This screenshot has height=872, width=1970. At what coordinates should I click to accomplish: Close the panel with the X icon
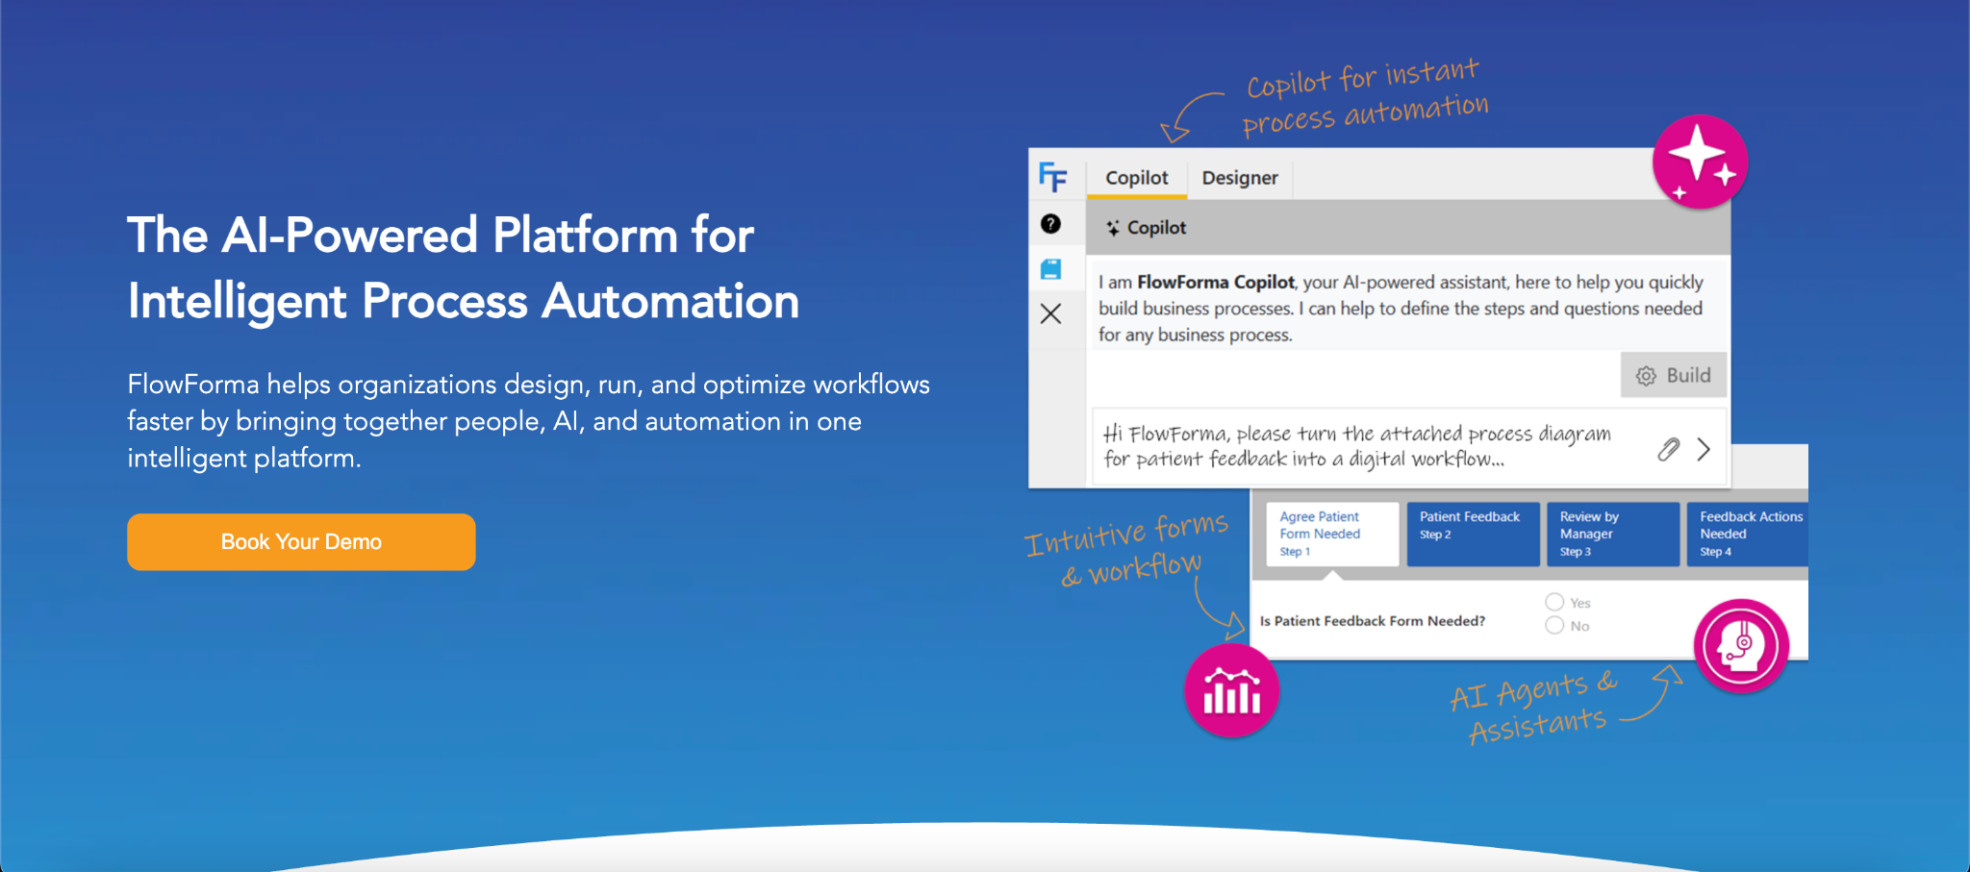click(x=1050, y=313)
